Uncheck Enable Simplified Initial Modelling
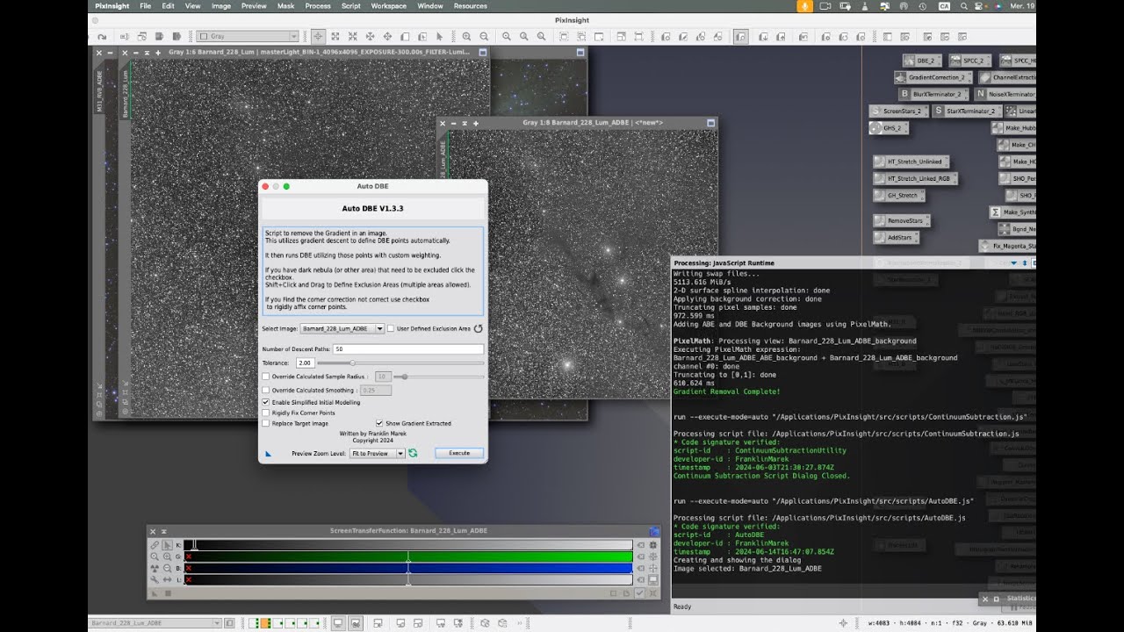This screenshot has height=632, width=1124. click(266, 402)
